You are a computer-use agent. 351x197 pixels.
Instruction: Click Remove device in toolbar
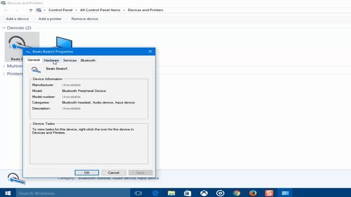coord(84,19)
